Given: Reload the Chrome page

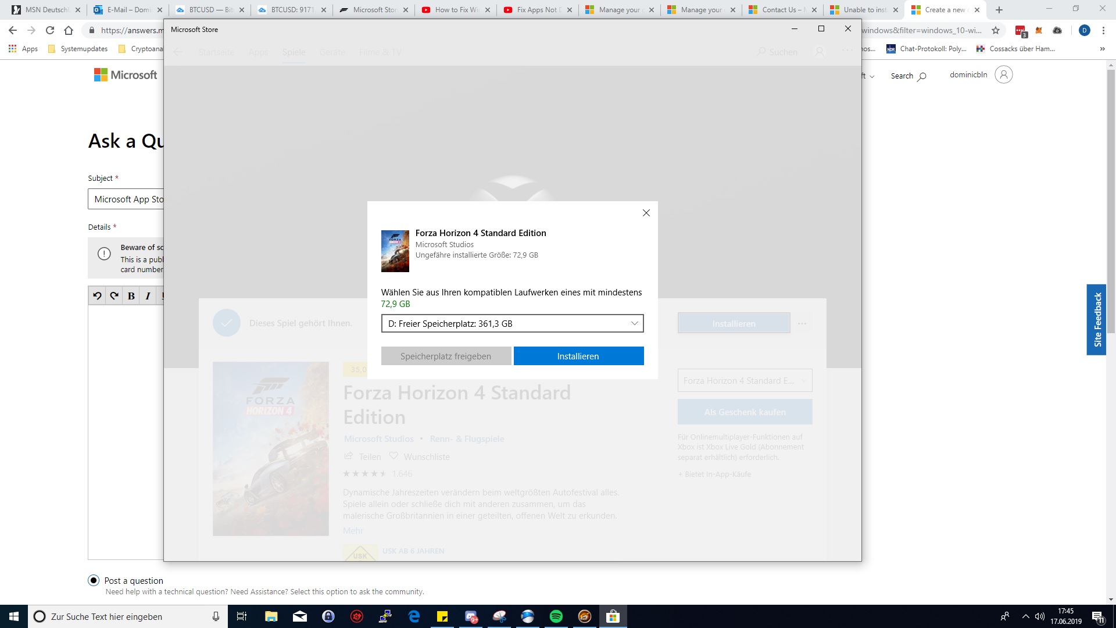Looking at the screenshot, I should [50, 30].
